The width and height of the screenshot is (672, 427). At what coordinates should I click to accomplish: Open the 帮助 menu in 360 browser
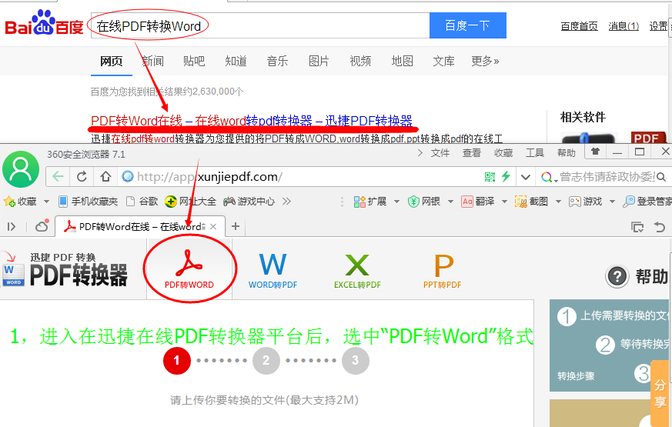pos(566,153)
